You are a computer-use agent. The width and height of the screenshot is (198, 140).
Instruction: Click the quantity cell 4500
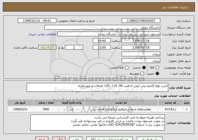click(x=46, y=109)
